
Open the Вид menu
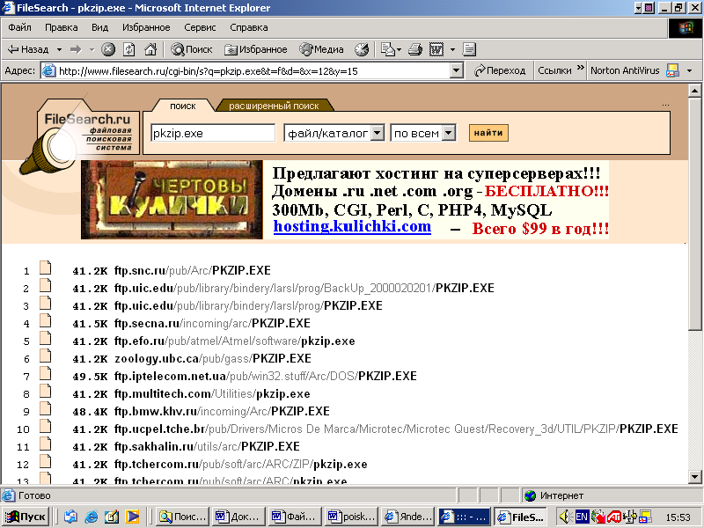tap(99, 27)
